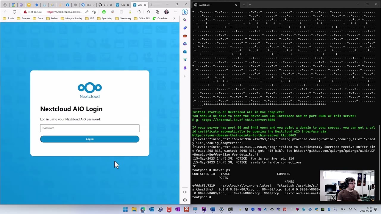Select the Mastodon pinned tab

(21, 5)
